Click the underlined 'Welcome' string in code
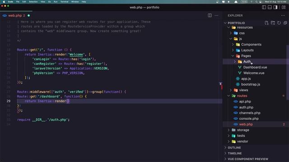Viewport: 289px width, 162px height. tap(76, 54)
